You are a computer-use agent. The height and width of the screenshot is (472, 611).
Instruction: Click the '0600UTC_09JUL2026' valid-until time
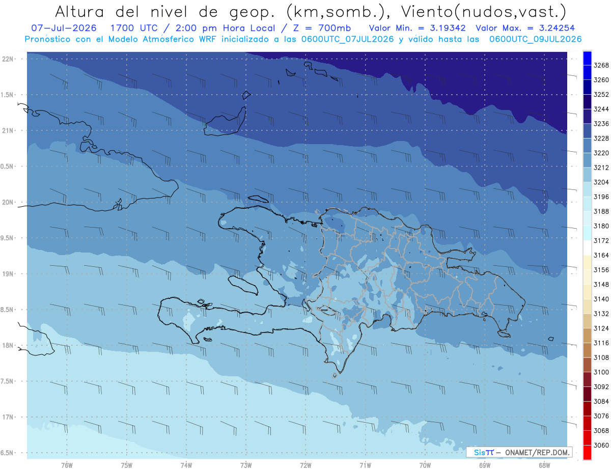pos(536,39)
